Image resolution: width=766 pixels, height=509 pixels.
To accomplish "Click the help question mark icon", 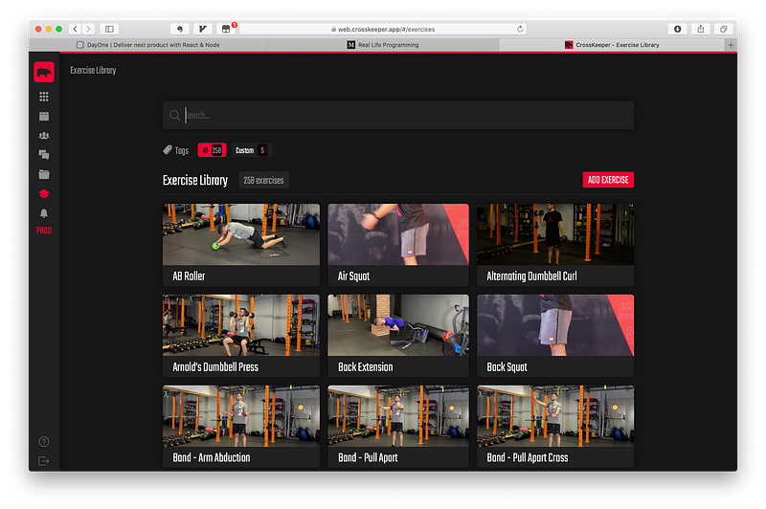I will [44, 441].
